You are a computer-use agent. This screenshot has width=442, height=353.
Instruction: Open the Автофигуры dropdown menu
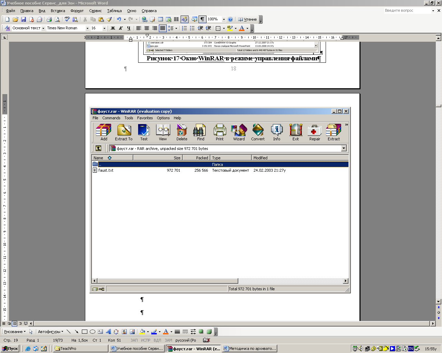(50, 332)
